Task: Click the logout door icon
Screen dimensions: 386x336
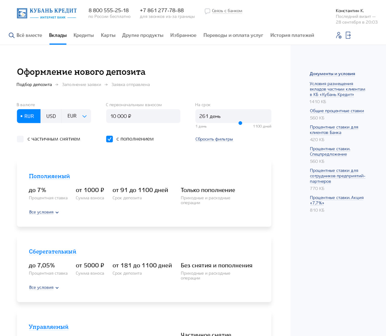Action: (x=348, y=35)
